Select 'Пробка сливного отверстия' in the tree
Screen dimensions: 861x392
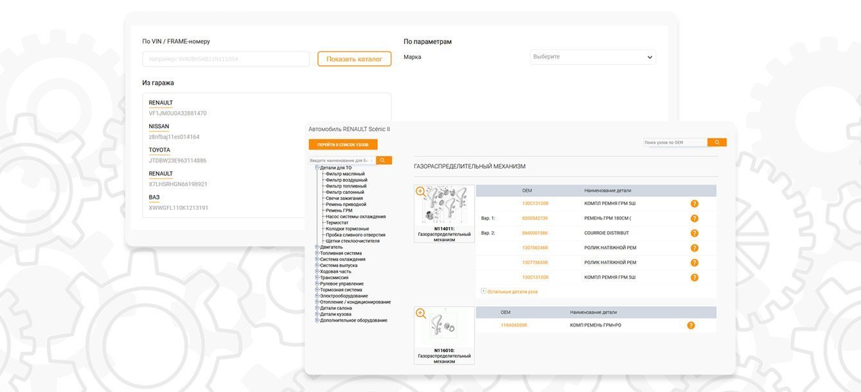355,235
